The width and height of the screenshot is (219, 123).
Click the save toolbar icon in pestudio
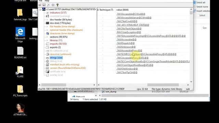click(x=44, y=5)
